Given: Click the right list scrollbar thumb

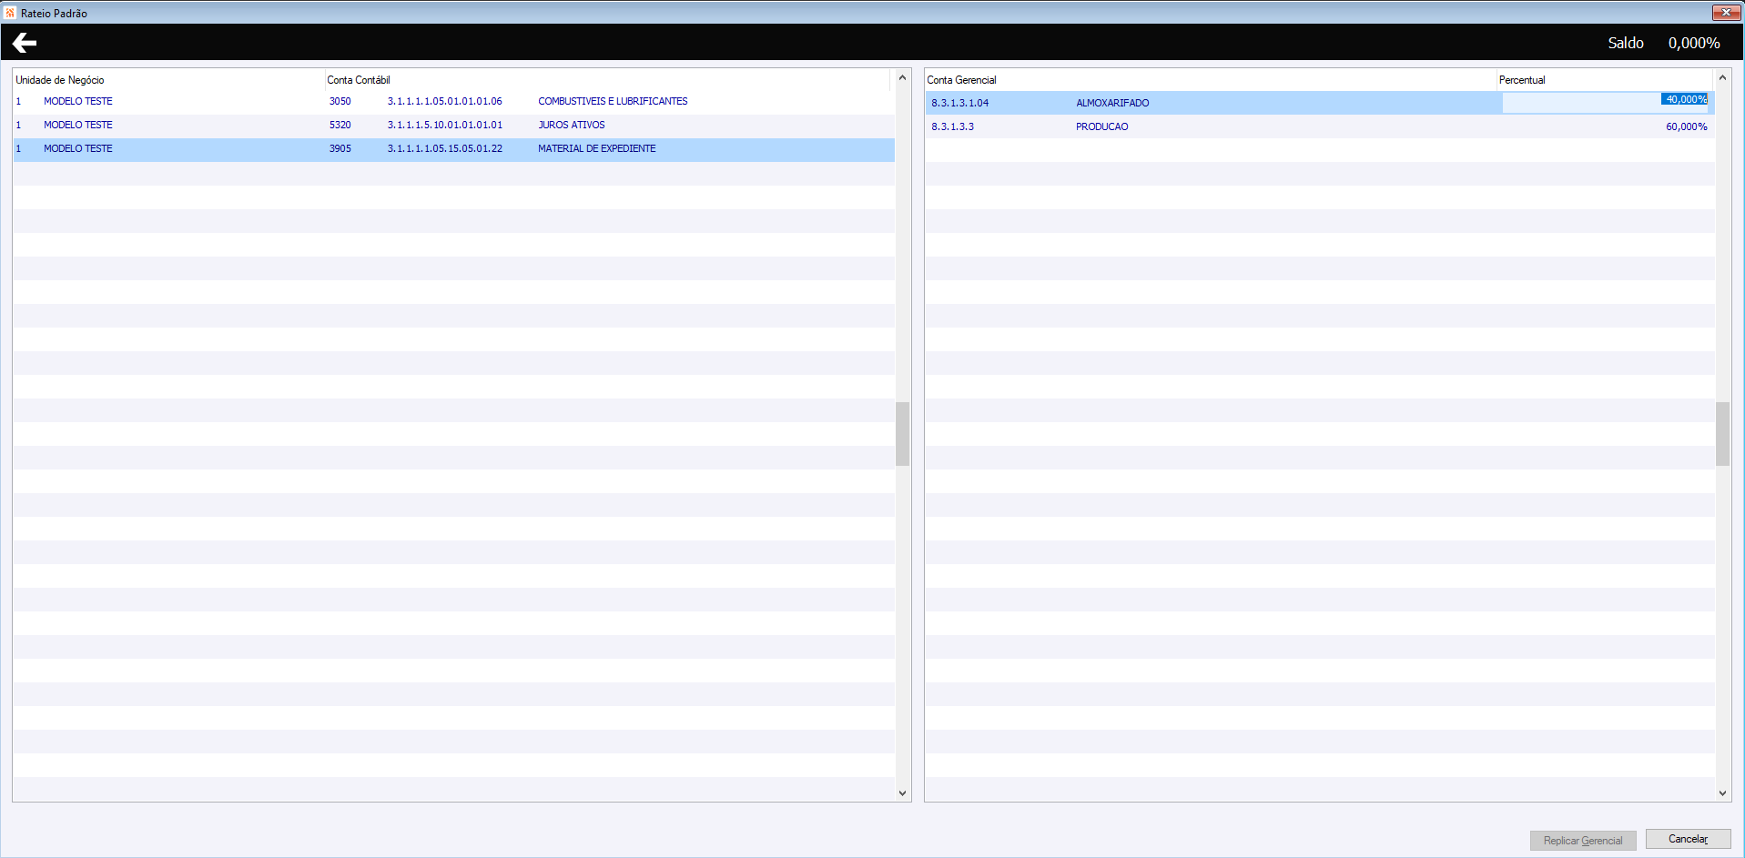Looking at the screenshot, I should point(1722,434).
